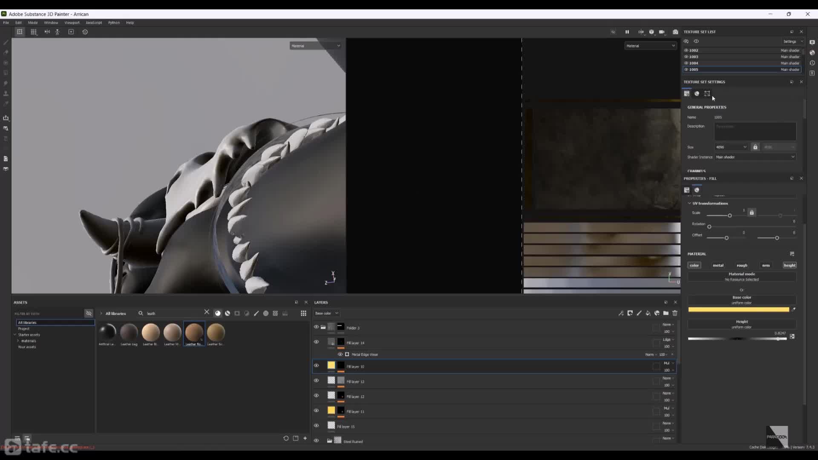The image size is (818, 460).
Task: Collapse the Starter assets tree item
Action: (x=15, y=335)
